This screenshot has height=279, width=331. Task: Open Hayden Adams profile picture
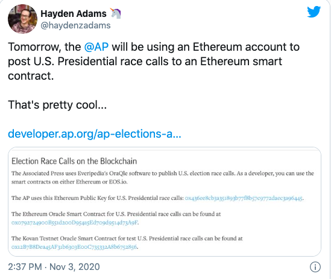tap(22, 19)
